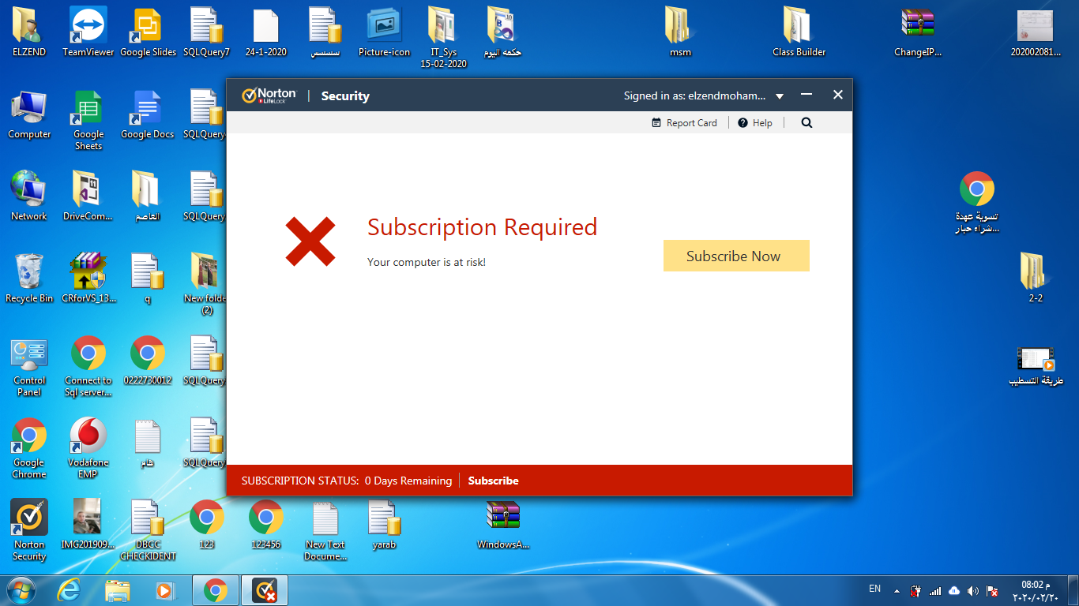The width and height of the screenshot is (1079, 606).
Task: Minimize the Norton Security window
Action: click(x=806, y=95)
